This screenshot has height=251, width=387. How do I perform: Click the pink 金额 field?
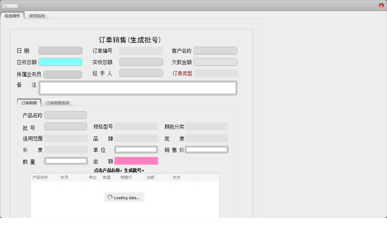pos(136,161)
